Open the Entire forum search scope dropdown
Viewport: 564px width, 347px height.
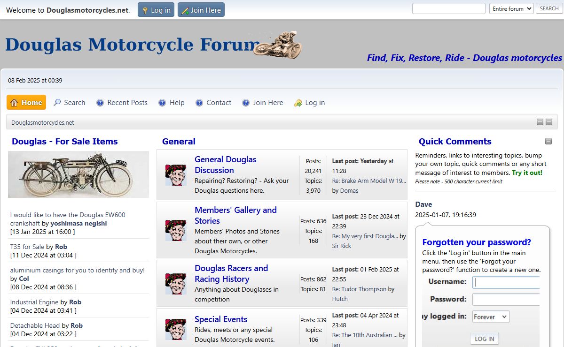pos(511,8)
